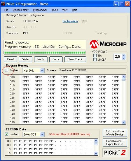This screenshot has height=161, width=131.
Task: Click the Read button
Action: pyautogui.click(x=10, y=59)
